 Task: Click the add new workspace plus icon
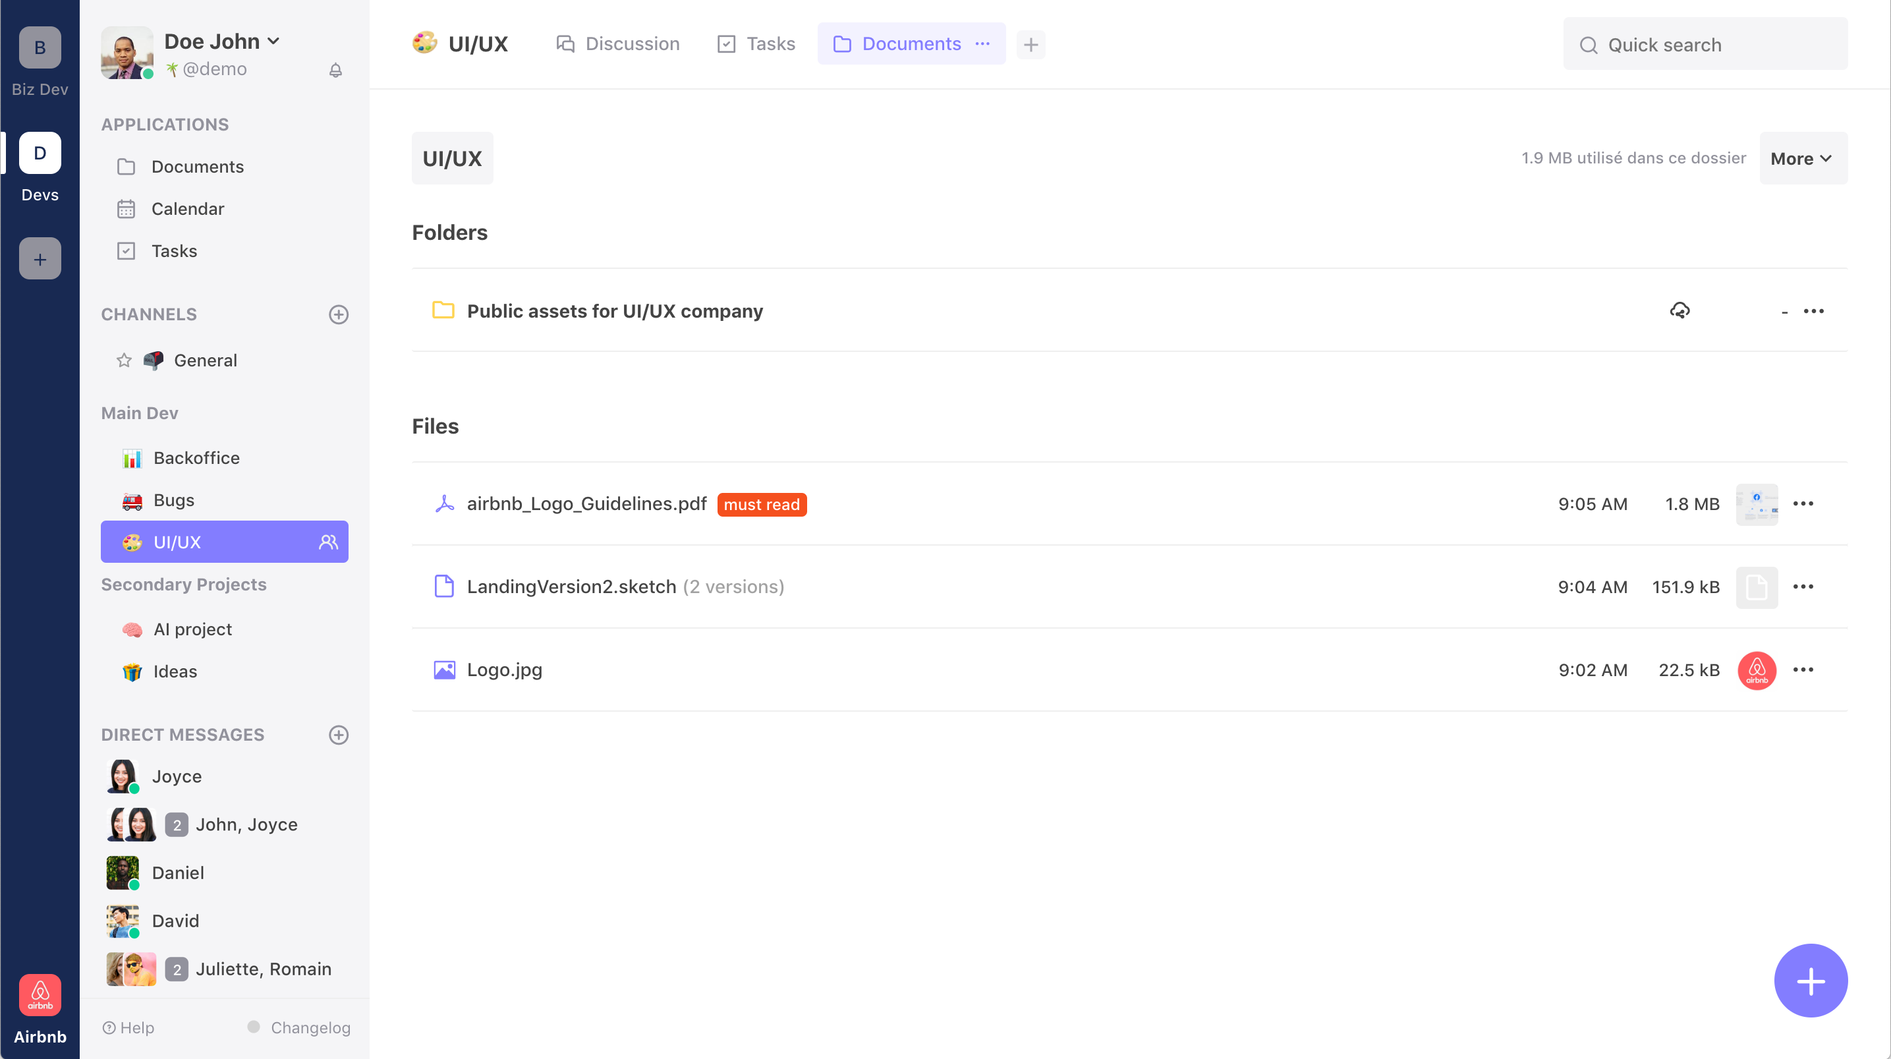click(x=40, y=258)
